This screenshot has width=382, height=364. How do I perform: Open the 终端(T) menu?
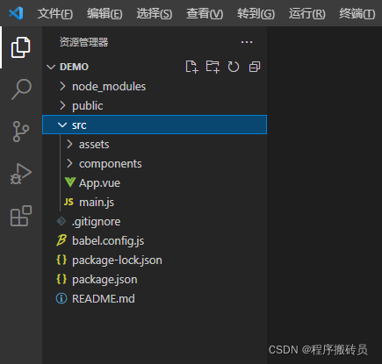coord(357,13)
